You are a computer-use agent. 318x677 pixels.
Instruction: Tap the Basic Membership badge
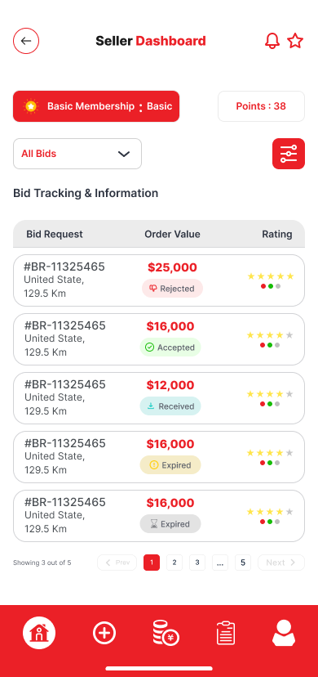(x=96, y=106)
